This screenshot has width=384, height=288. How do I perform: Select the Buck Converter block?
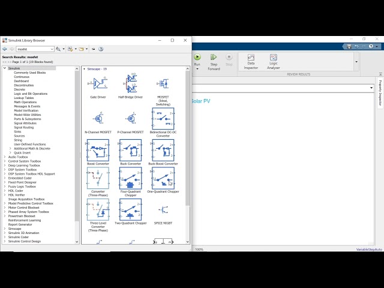(x=130, y=150)
